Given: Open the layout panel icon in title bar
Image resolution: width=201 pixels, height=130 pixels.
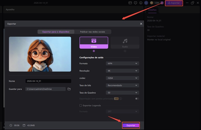Looking at the screenshot, I should [130, 3].
